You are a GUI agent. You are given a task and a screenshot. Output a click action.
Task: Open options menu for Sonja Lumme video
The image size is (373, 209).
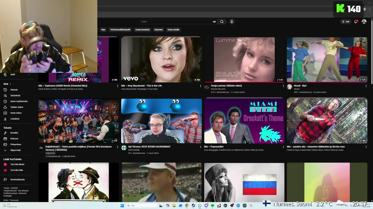[283, 86]
